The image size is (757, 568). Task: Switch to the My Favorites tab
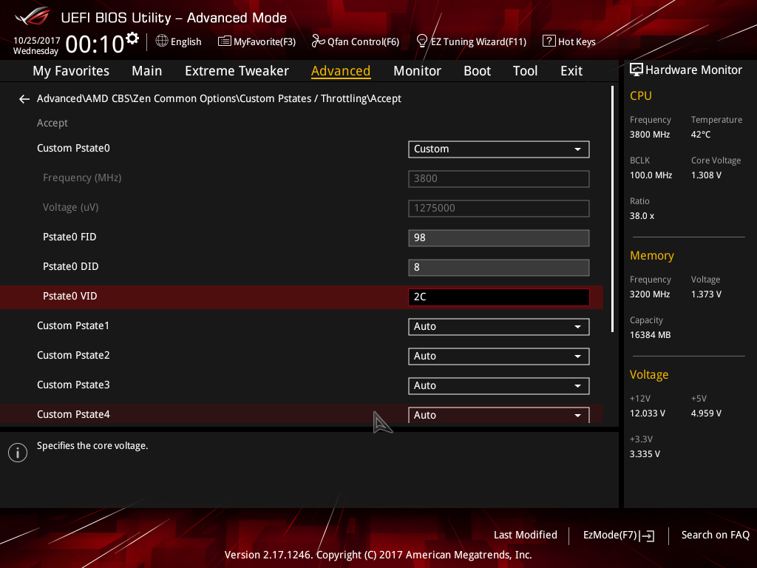tap(71, 71)
